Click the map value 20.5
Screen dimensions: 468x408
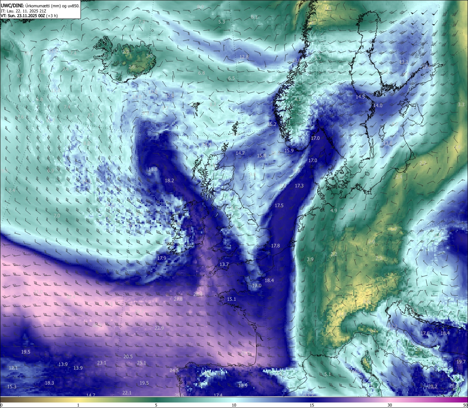128,356
